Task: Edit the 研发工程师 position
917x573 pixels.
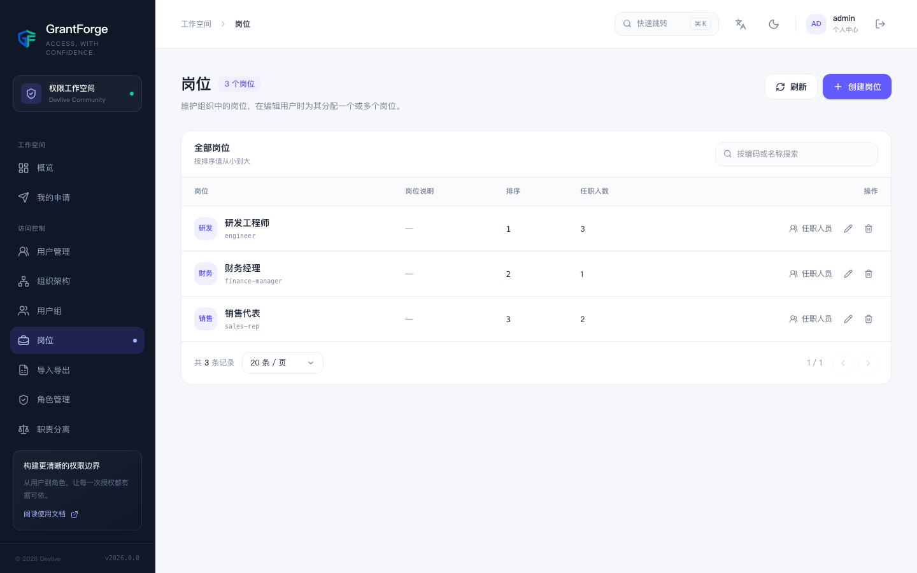Action: [848, 229]
